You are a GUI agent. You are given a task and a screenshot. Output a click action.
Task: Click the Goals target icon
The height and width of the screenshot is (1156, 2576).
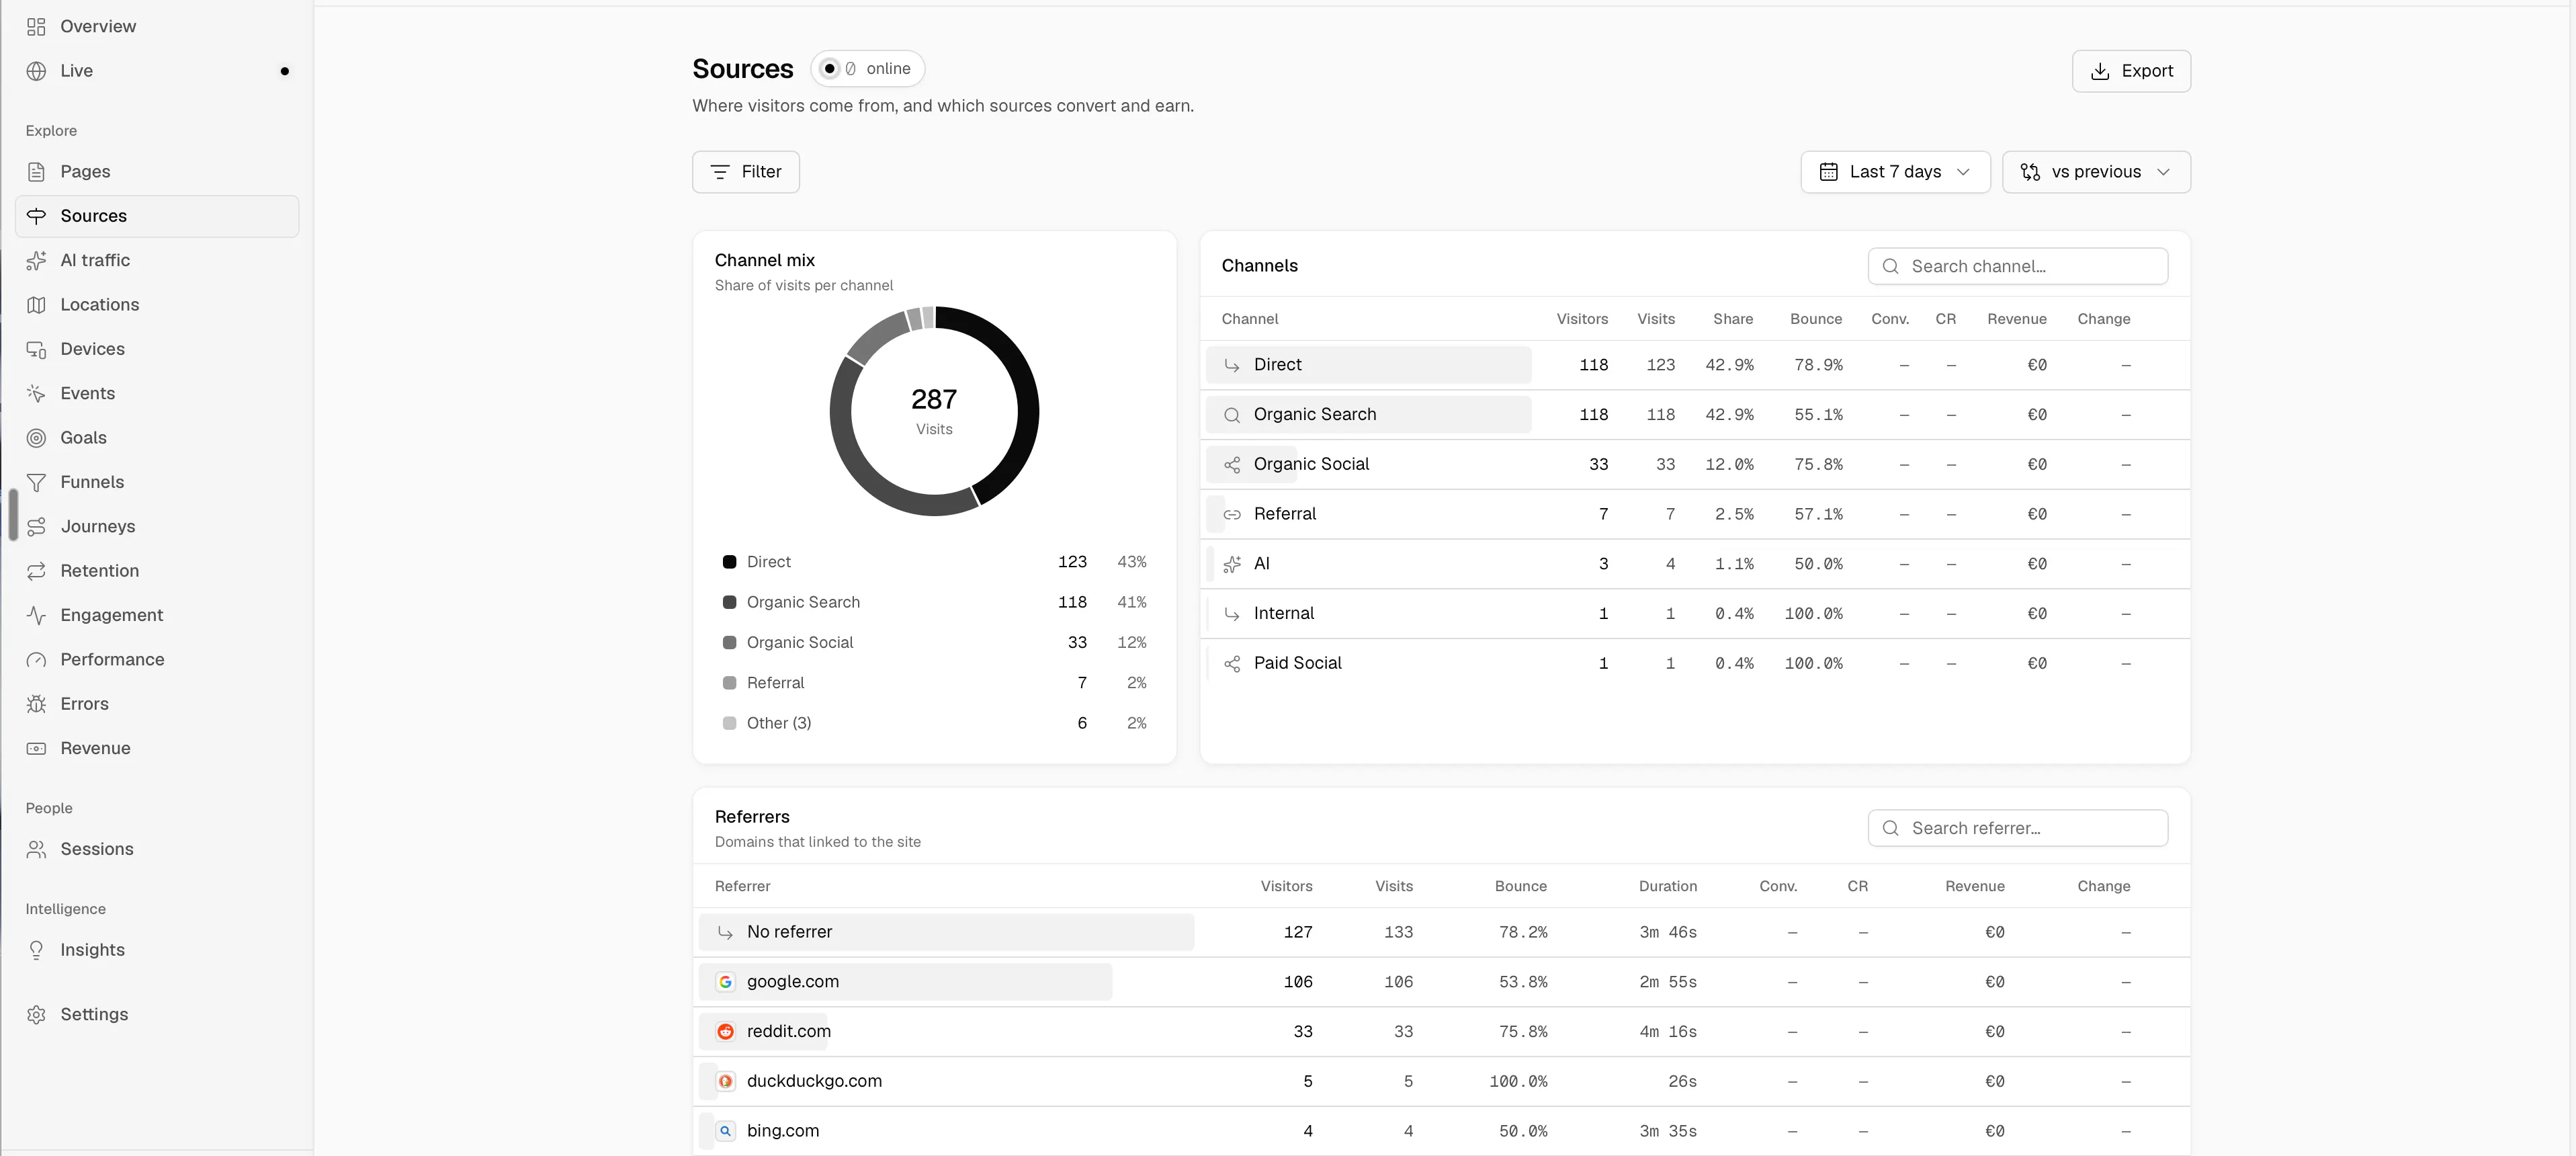36,438
